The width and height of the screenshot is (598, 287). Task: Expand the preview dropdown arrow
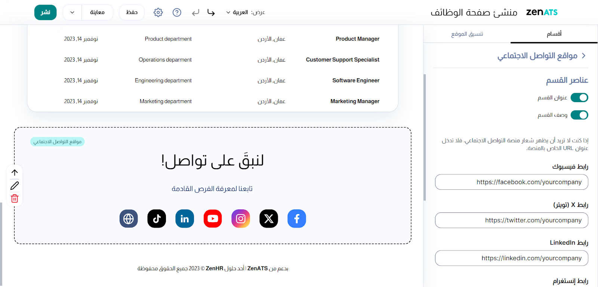click(x=72, y=12)
